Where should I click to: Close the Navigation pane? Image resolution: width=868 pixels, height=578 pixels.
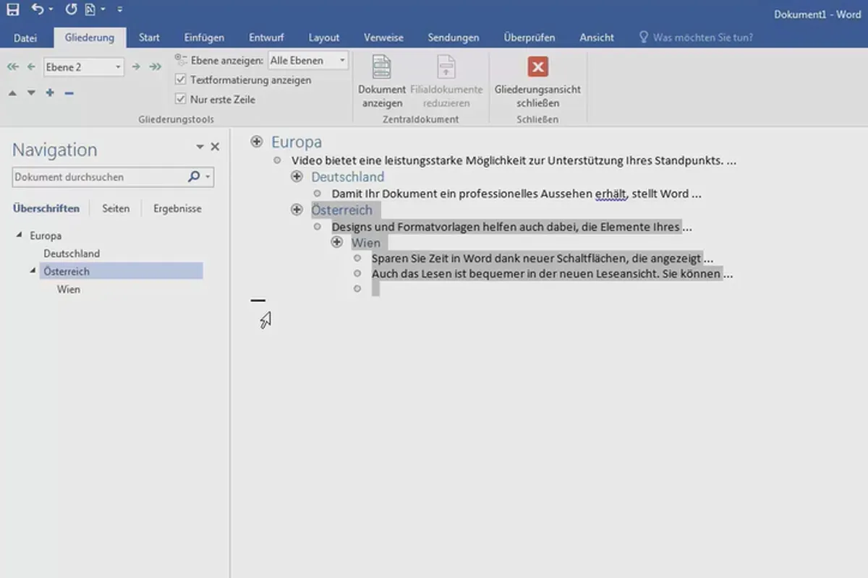215,147
